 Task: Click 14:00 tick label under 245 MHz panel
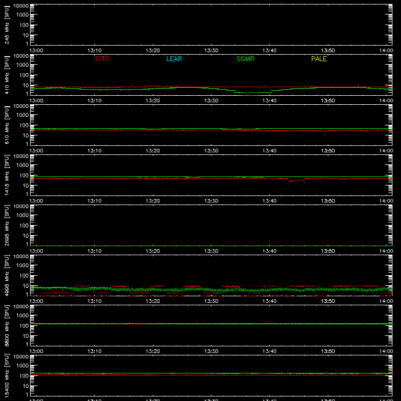tap(386, 51)
